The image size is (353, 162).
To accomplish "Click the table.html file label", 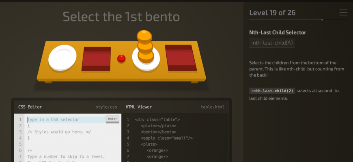I will (x=212, y=107).
